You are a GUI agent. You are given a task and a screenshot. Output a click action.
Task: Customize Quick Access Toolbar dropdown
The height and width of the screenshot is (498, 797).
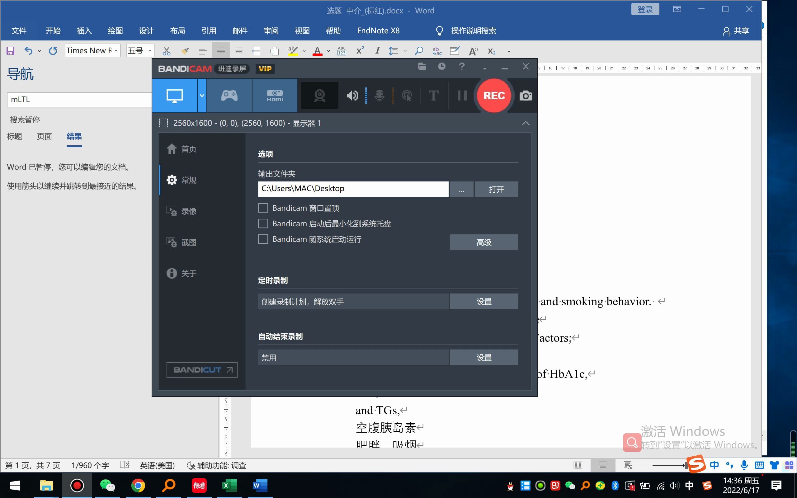(509, 51)
